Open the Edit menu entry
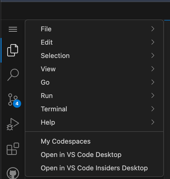This screenshot has width=170, height=179. 47,42
